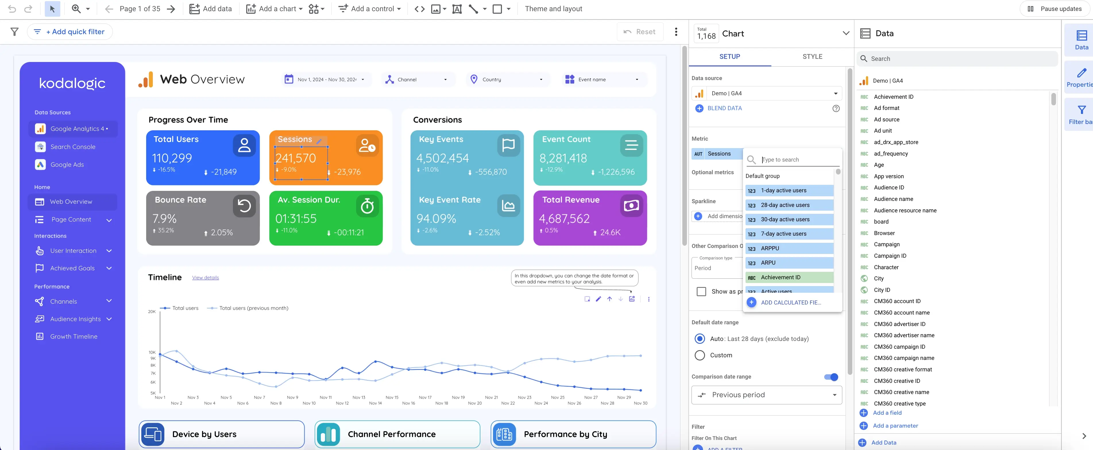Insert an image using image icon
This screenshot has width=1093, height=450.
[x=436, y=9]
